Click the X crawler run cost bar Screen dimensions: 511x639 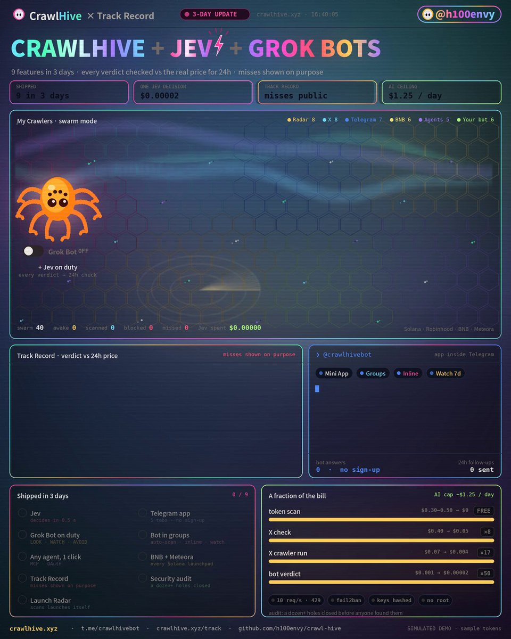(381, 561)
